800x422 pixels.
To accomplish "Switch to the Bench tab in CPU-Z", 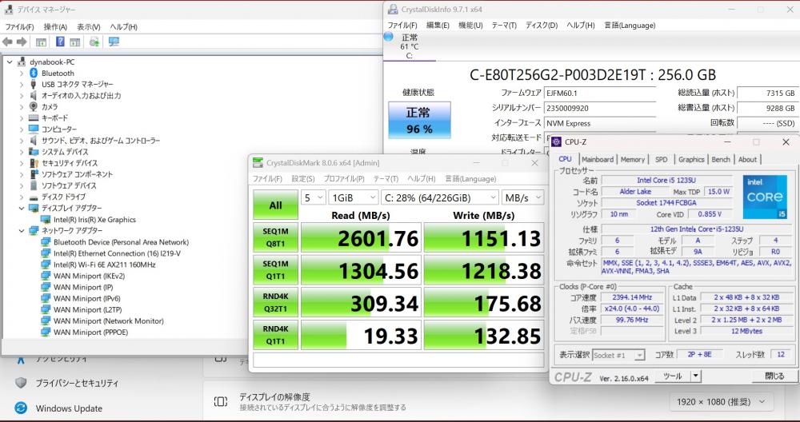I will [x=721, y=160].
